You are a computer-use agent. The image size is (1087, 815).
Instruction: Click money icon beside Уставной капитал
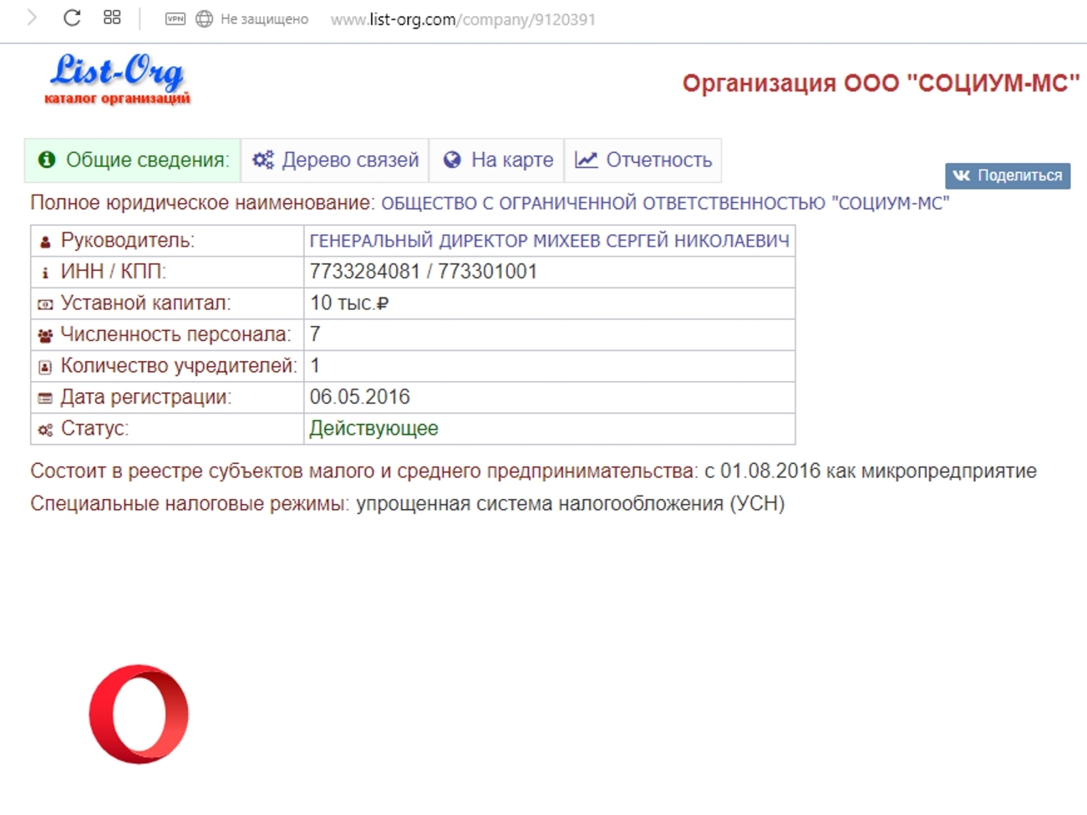(x=45, y=304)
